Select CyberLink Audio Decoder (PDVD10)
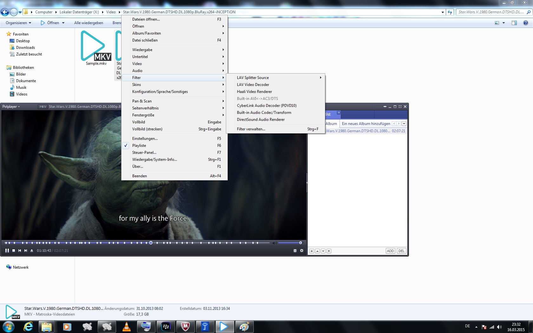 tap(276, 106)
